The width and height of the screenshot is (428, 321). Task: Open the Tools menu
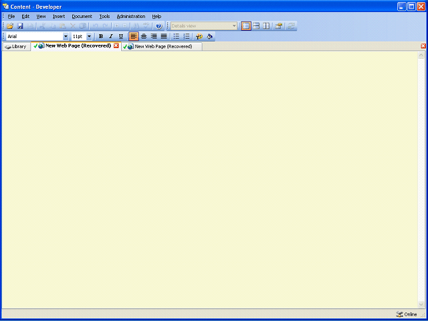click(104, 16)
